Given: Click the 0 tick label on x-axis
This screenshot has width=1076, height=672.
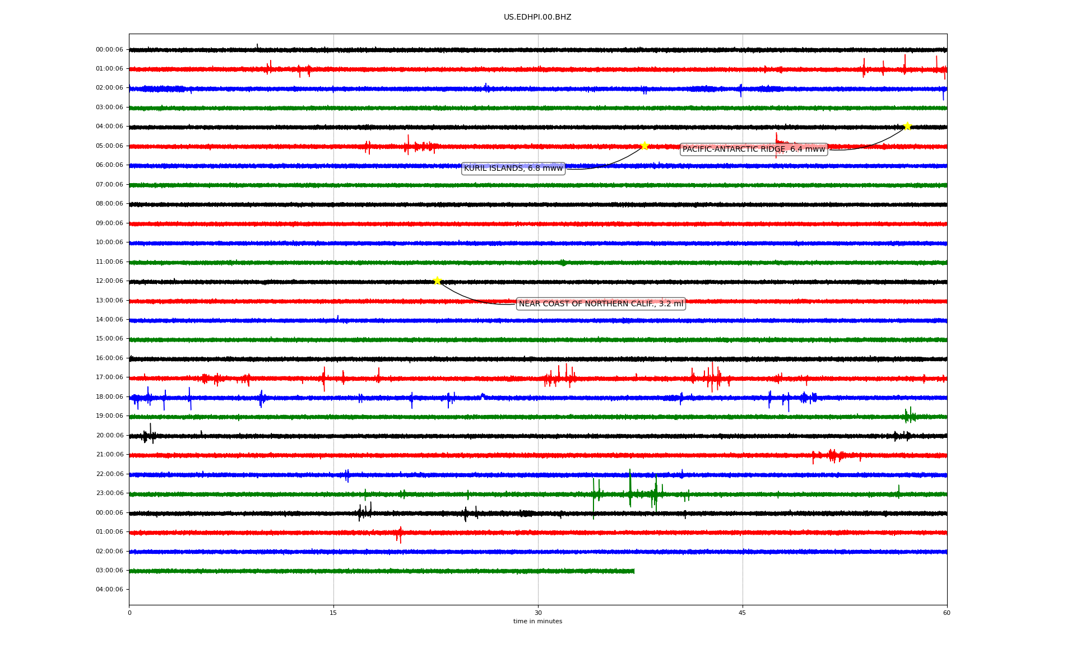Looking at the screenshot, I should pyautogui.click(x=129, y=613).
